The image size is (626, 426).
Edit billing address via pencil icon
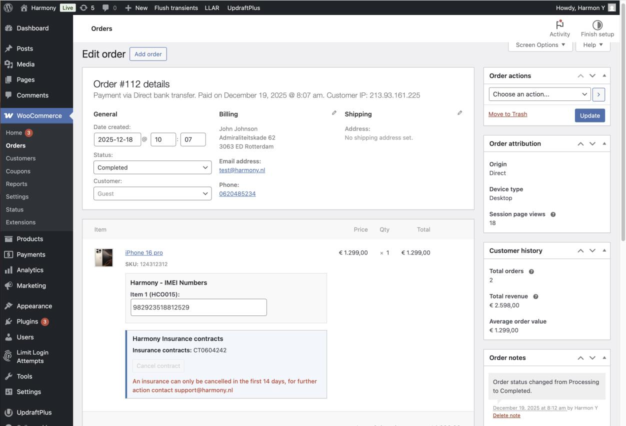click(334, 113)
